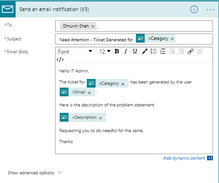
Task: Click 'Need Attention - Ticket Generated for' text
Action: point(96,40)
